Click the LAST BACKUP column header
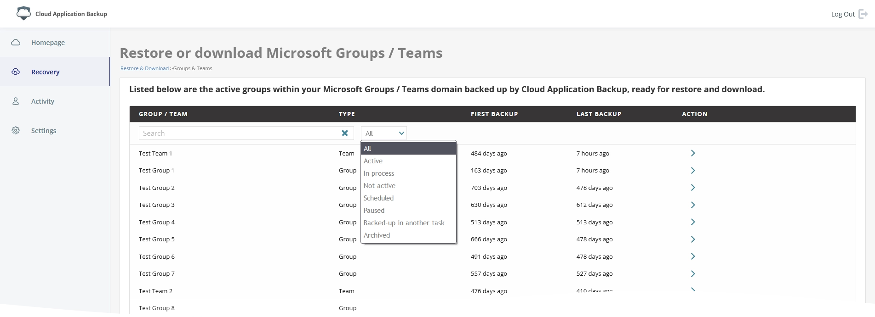The width and height of the screenshot is (875, 317). tap(599, 114)
